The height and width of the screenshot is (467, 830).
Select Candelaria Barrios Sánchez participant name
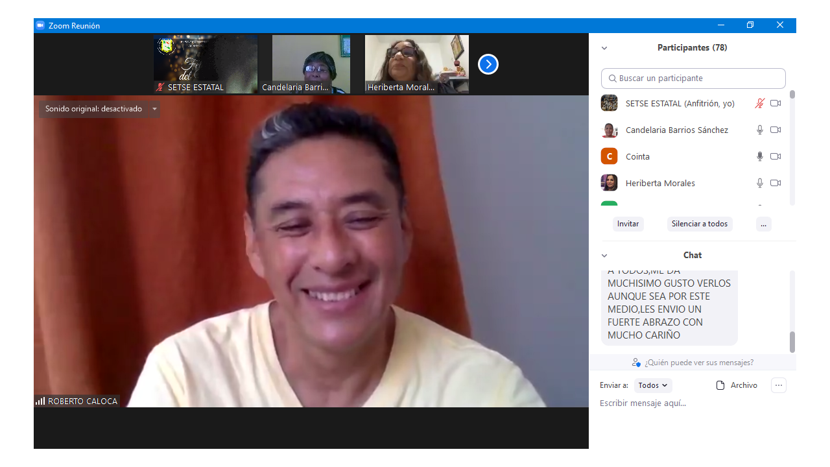[677, 130]
